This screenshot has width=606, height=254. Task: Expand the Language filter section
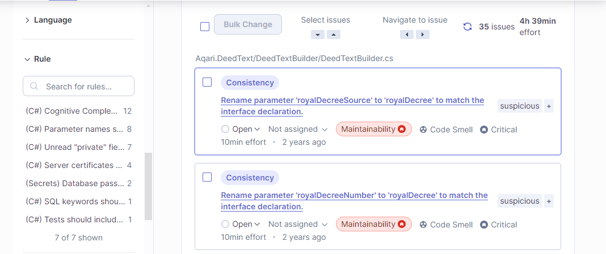point(48,20)
